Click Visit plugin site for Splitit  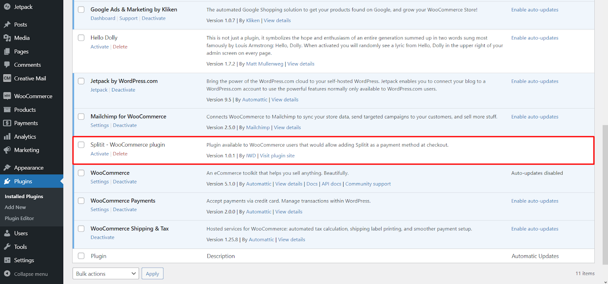click(x=277, y=156)
